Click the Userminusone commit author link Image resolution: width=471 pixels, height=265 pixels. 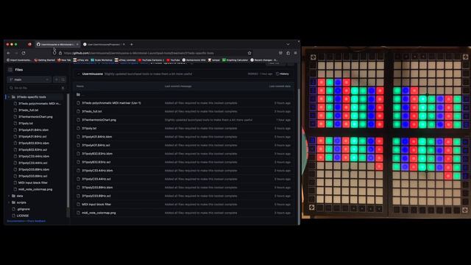click(93, 74)
